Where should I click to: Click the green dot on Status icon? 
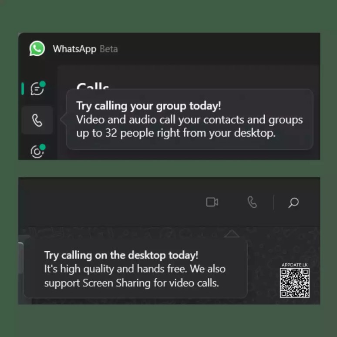click(x=43, y=147)
